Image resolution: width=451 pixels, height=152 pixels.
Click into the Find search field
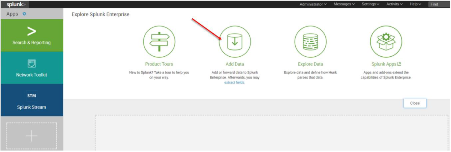[x=439, y=4]
